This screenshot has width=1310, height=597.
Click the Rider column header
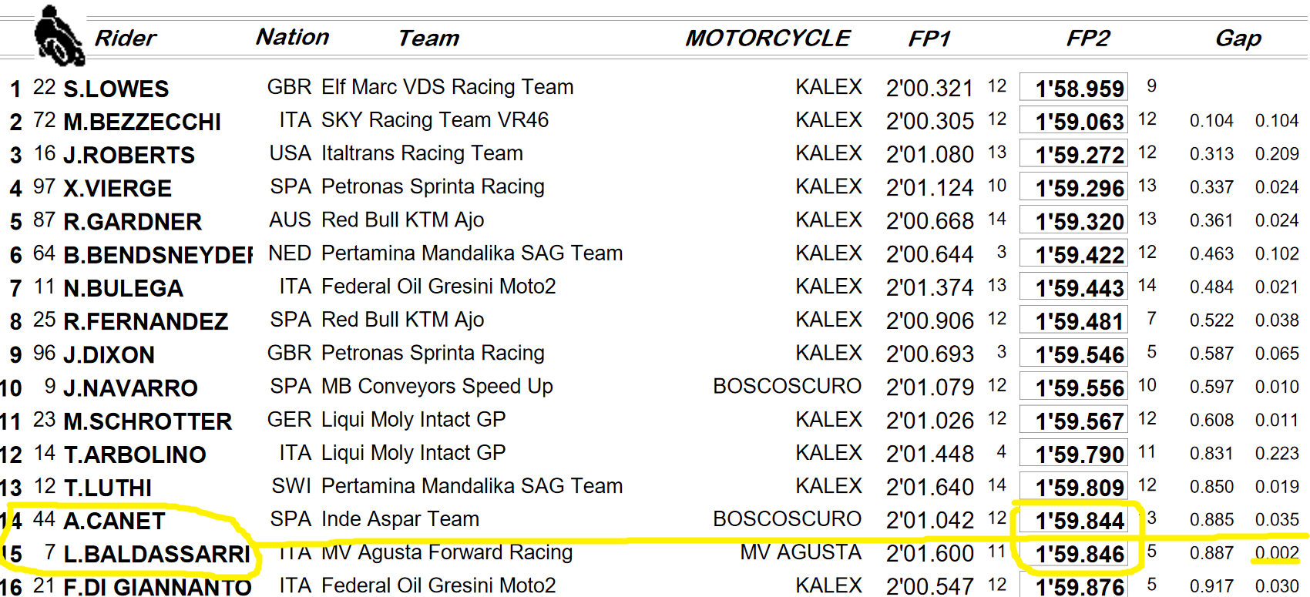click(x=125, y=38)
